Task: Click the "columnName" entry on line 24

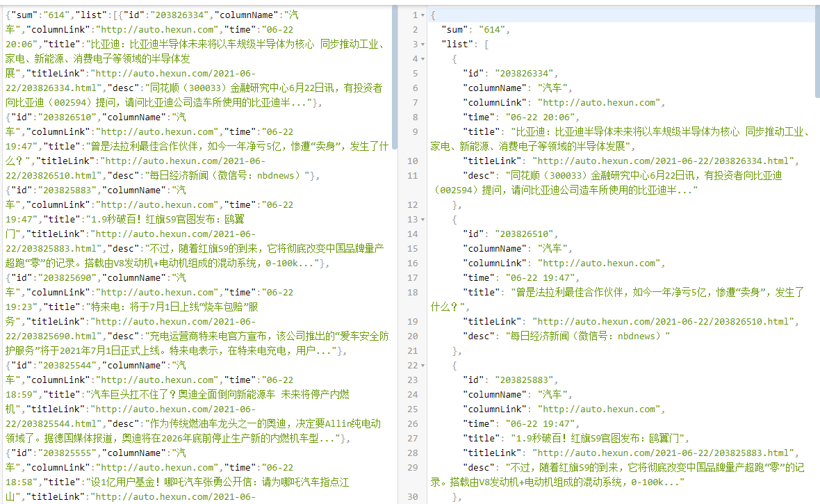Action: tap(517, 395)
